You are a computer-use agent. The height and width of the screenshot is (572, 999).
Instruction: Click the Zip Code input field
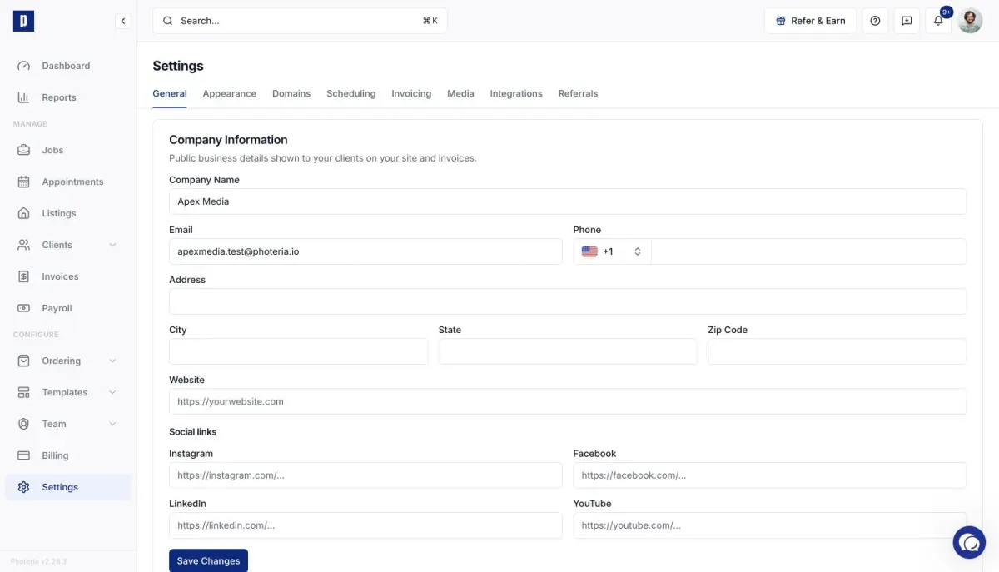click(837, 351)
